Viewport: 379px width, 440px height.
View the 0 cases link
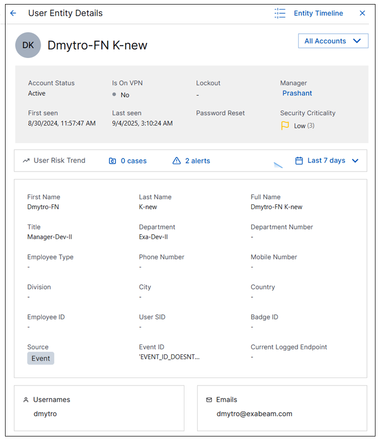click(x=133, y=161)
